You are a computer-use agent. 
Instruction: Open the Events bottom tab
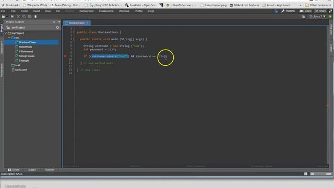point(14,170)
